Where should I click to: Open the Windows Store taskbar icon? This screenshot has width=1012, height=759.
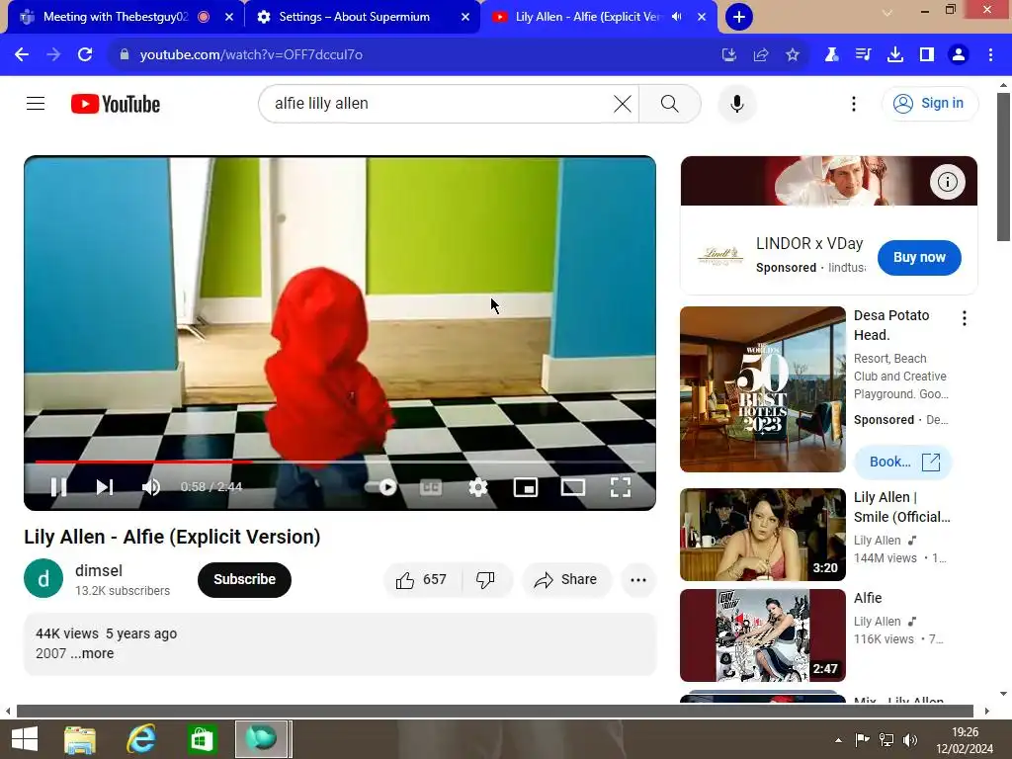click(202, 739)
